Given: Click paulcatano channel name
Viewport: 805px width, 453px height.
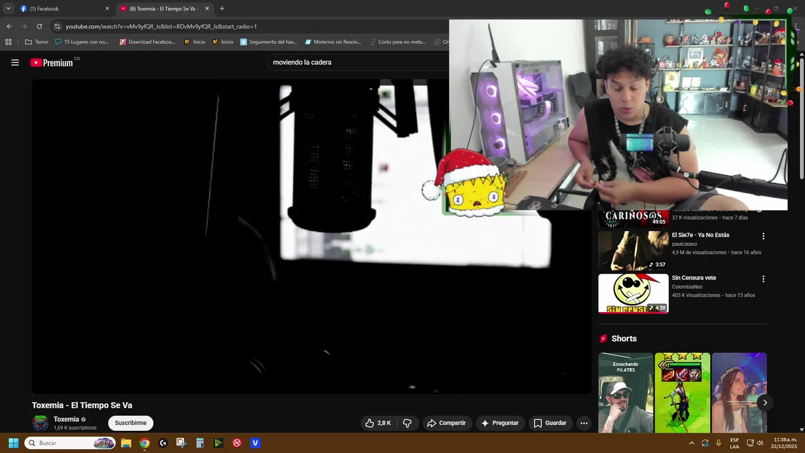Looking at the screenshot, I should tap(684, 243).
